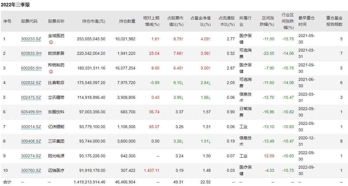Click the 占基金净值比(%) column header
Viewport: 348px width, 186px height.
click(201, 21)
